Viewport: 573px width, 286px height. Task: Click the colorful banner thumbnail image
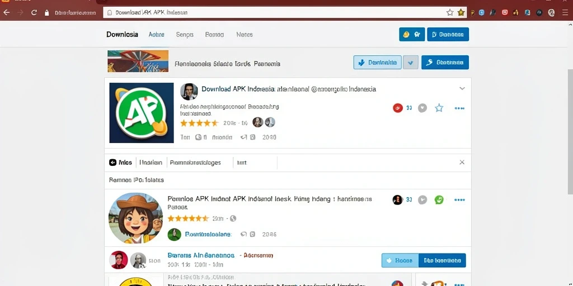(x=138, y=61)
